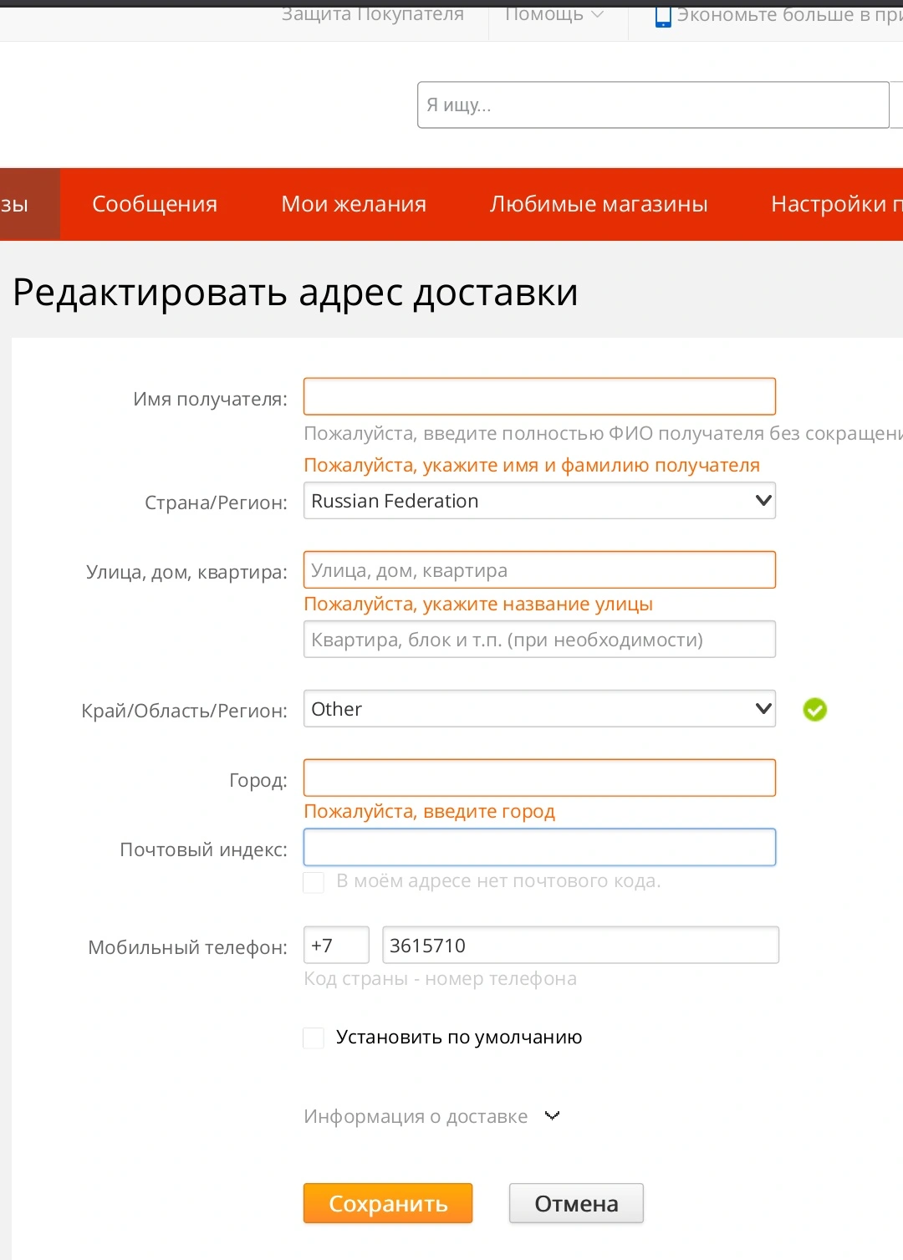Click the phone icon beside Экономьте больше
This screenshot has width=903, height=1260.
663,16
